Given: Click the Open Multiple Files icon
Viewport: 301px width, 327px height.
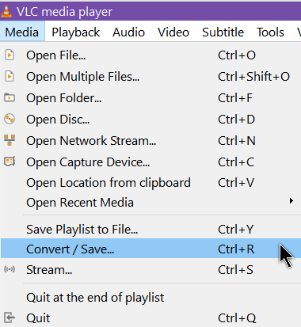Looking at the screenshot, I should click(x=10, y=77).
